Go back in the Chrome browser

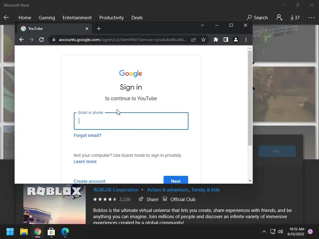(x=21, y=40)
